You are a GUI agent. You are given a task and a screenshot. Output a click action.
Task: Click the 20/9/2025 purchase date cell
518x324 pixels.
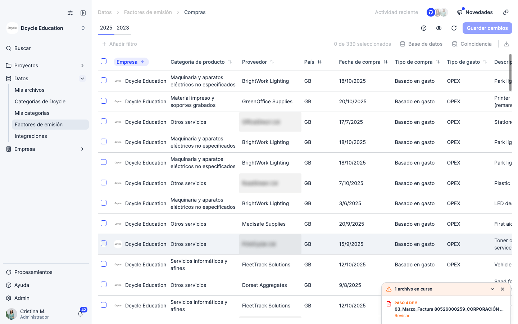pyautogui.click(x=364, y=224)
